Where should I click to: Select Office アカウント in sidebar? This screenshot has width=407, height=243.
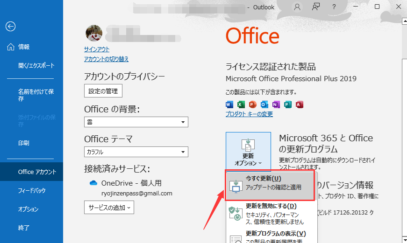coord(31,172)
